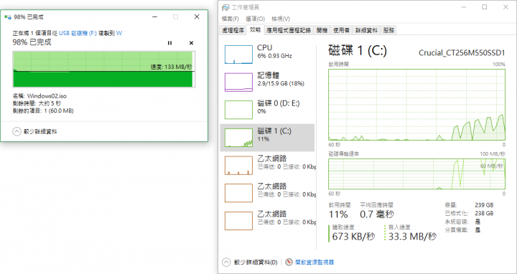
Task: Select 磁碟 1 (C:) sidebar thumbnail
Action: pos(238,138)
